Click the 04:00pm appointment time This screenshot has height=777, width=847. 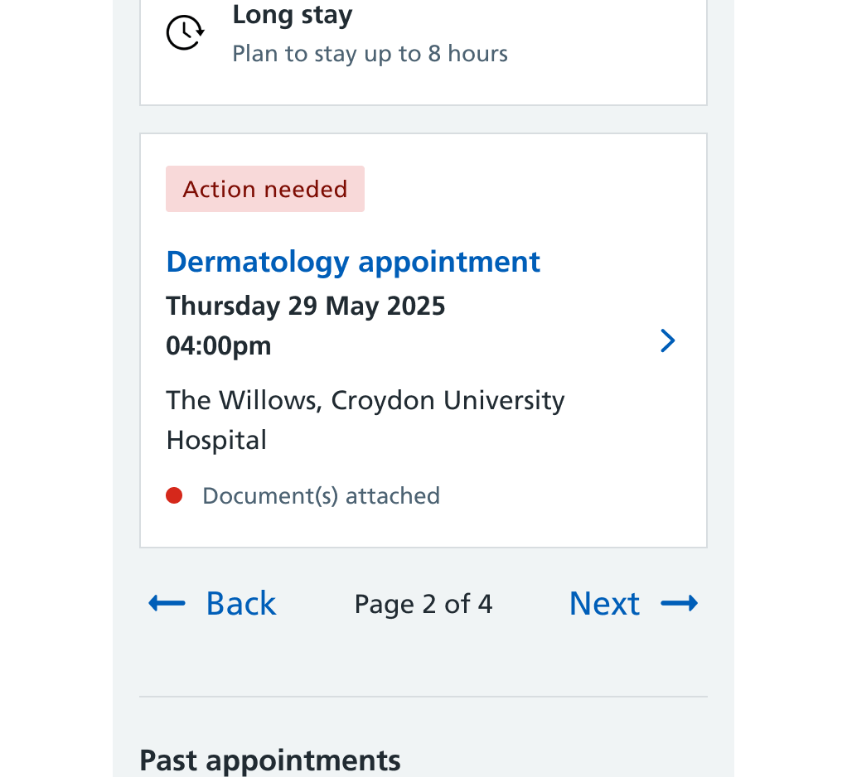218,345
